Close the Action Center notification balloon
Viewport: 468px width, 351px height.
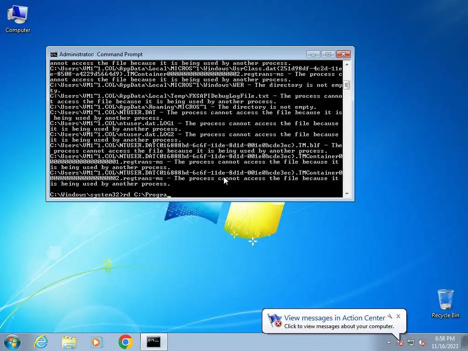tap(398, 316)
